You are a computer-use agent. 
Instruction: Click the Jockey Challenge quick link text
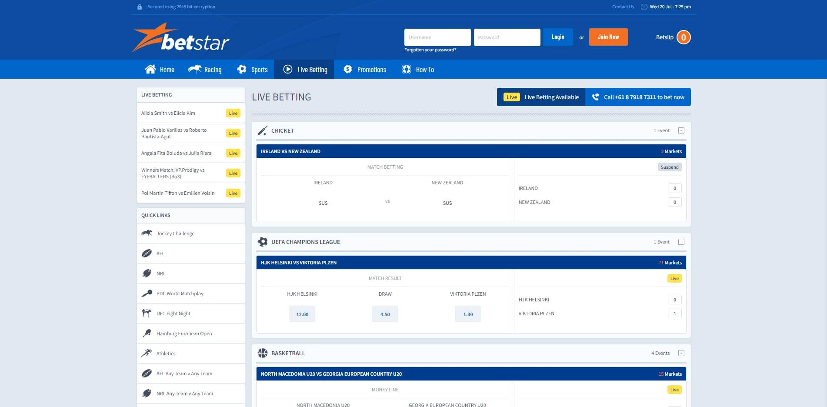pyautogui.click(x=176, y=234)
